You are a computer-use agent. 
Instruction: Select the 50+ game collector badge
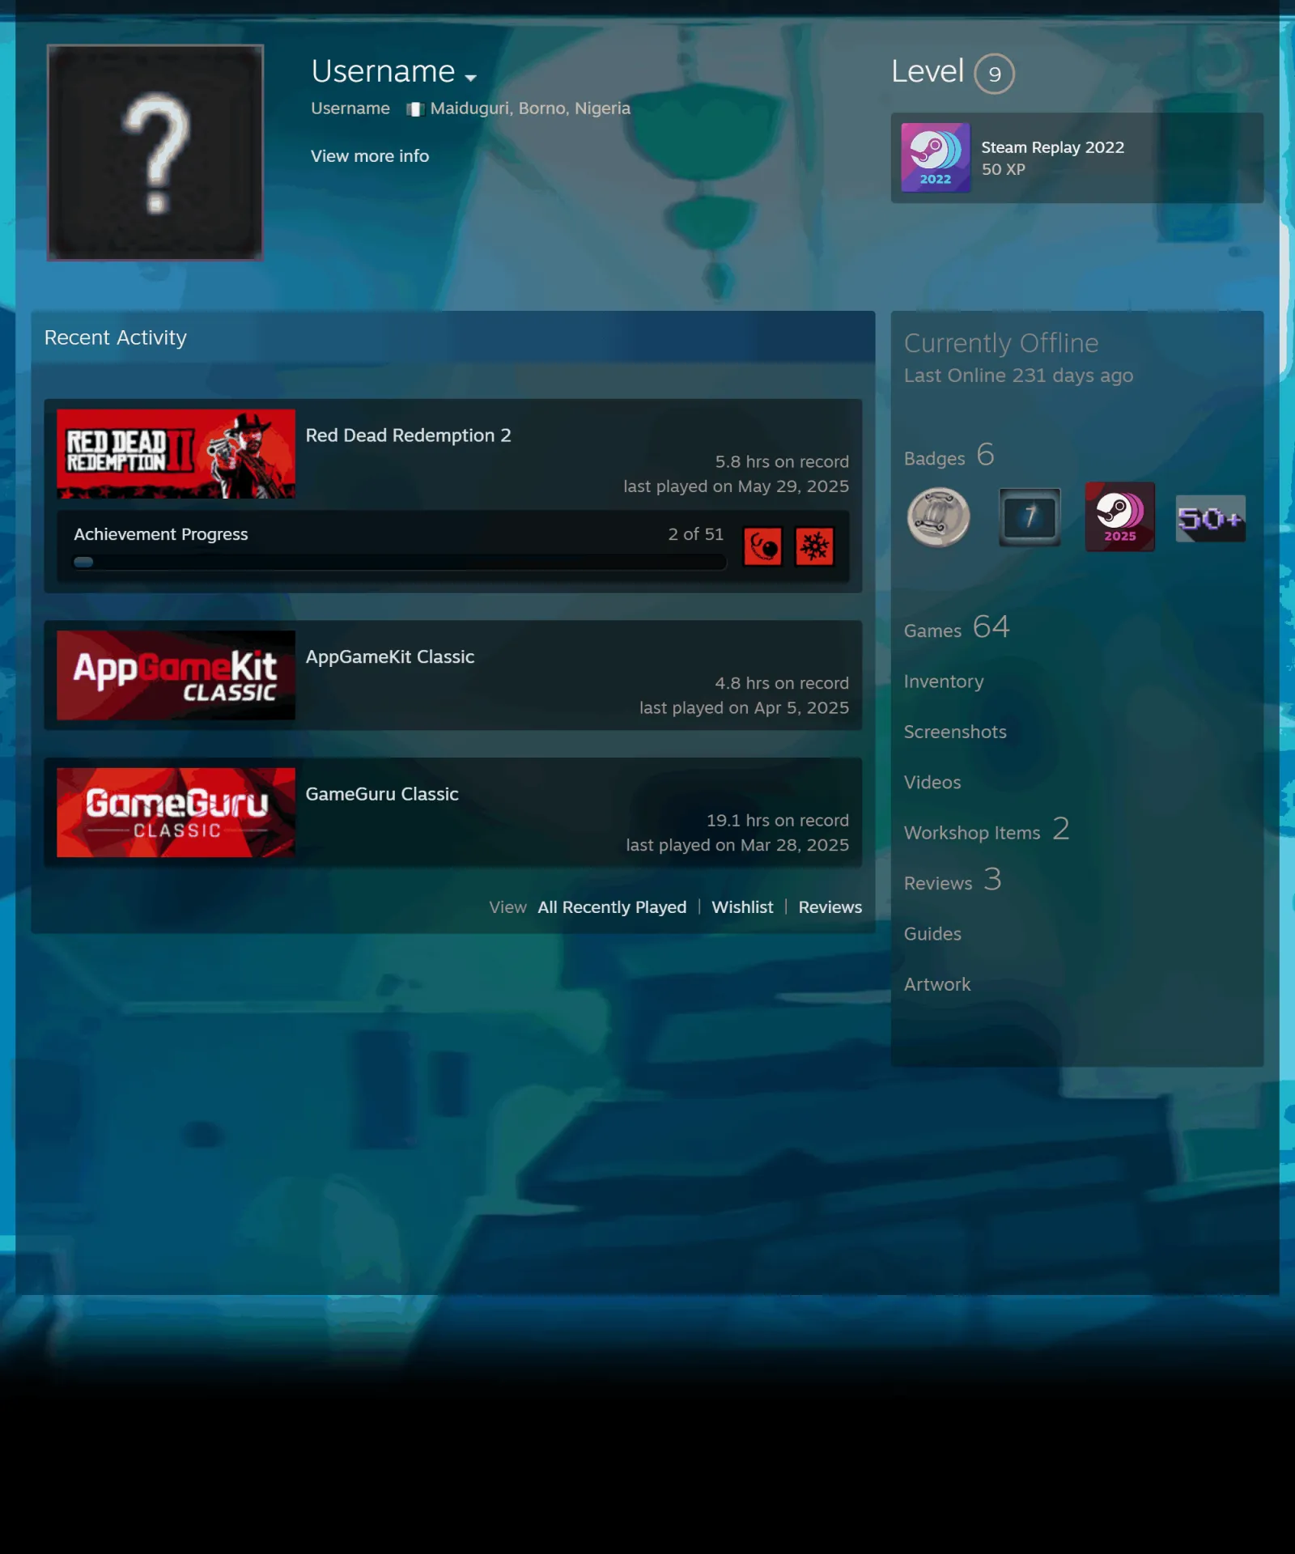point(1211,518)
